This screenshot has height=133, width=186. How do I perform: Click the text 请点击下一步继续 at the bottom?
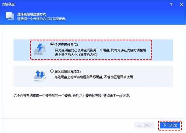pos(117,95)
